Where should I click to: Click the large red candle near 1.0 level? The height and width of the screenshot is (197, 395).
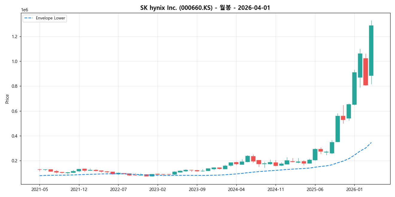coord(366,72)
